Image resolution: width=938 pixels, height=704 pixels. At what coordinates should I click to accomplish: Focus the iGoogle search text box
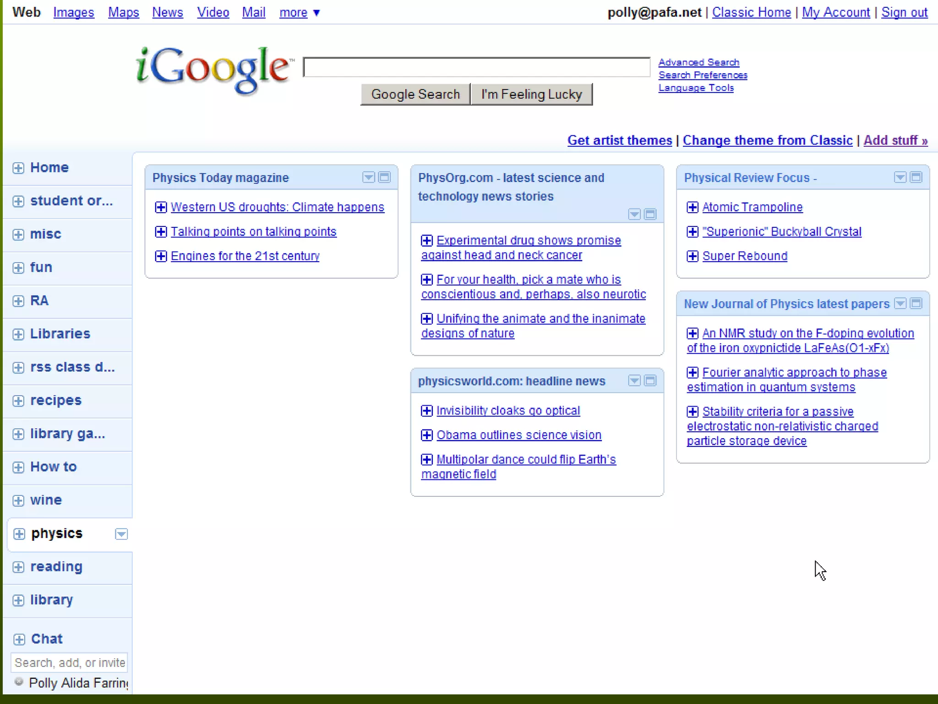pyautogui.click(x=476, y=67)
